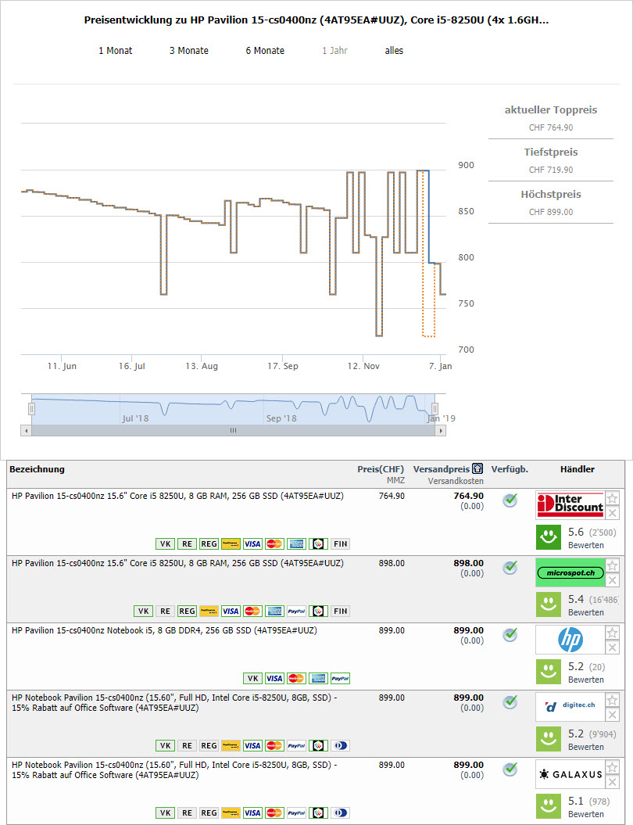The width and height of the screenshot is (633, 825).
Task: Click the star icon beside Inter Discount
Action: (x=613, y=498)
